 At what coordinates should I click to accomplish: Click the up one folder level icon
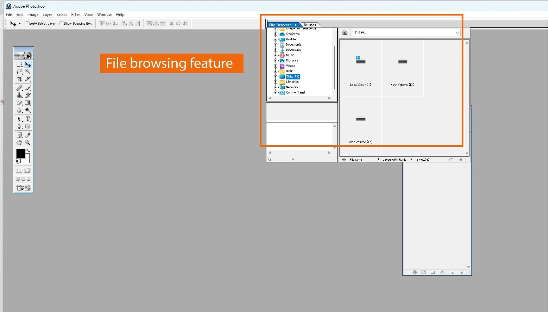click(345, 33)
